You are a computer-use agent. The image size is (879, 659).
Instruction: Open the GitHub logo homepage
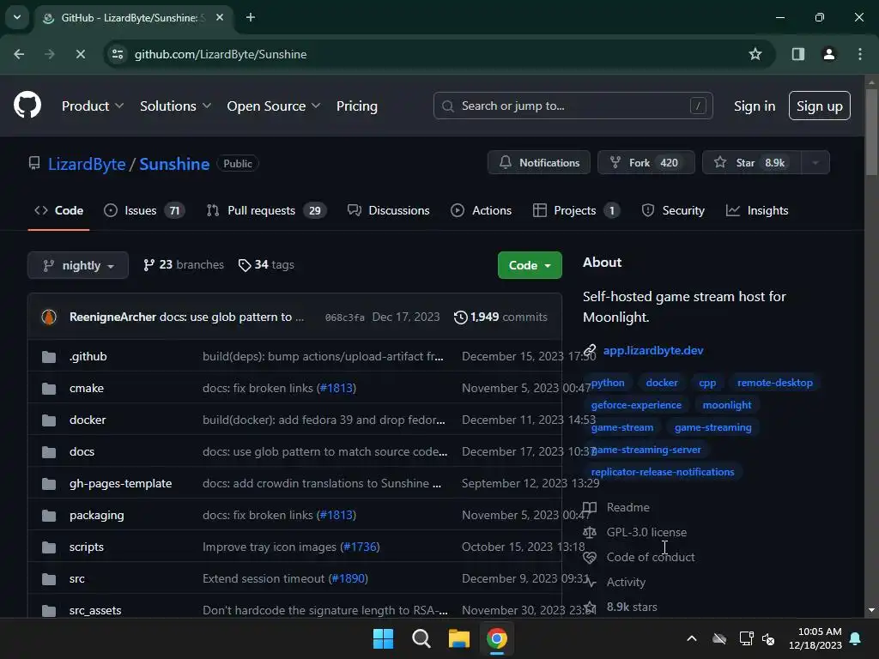click(x=27, y=106)
